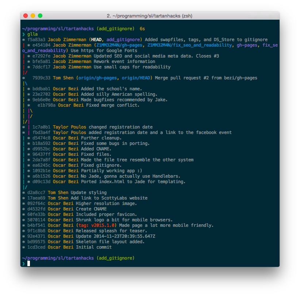Click the '(add_gitignore)' branch in bottom prompt
300x296 pixels.
click(116, 258)
